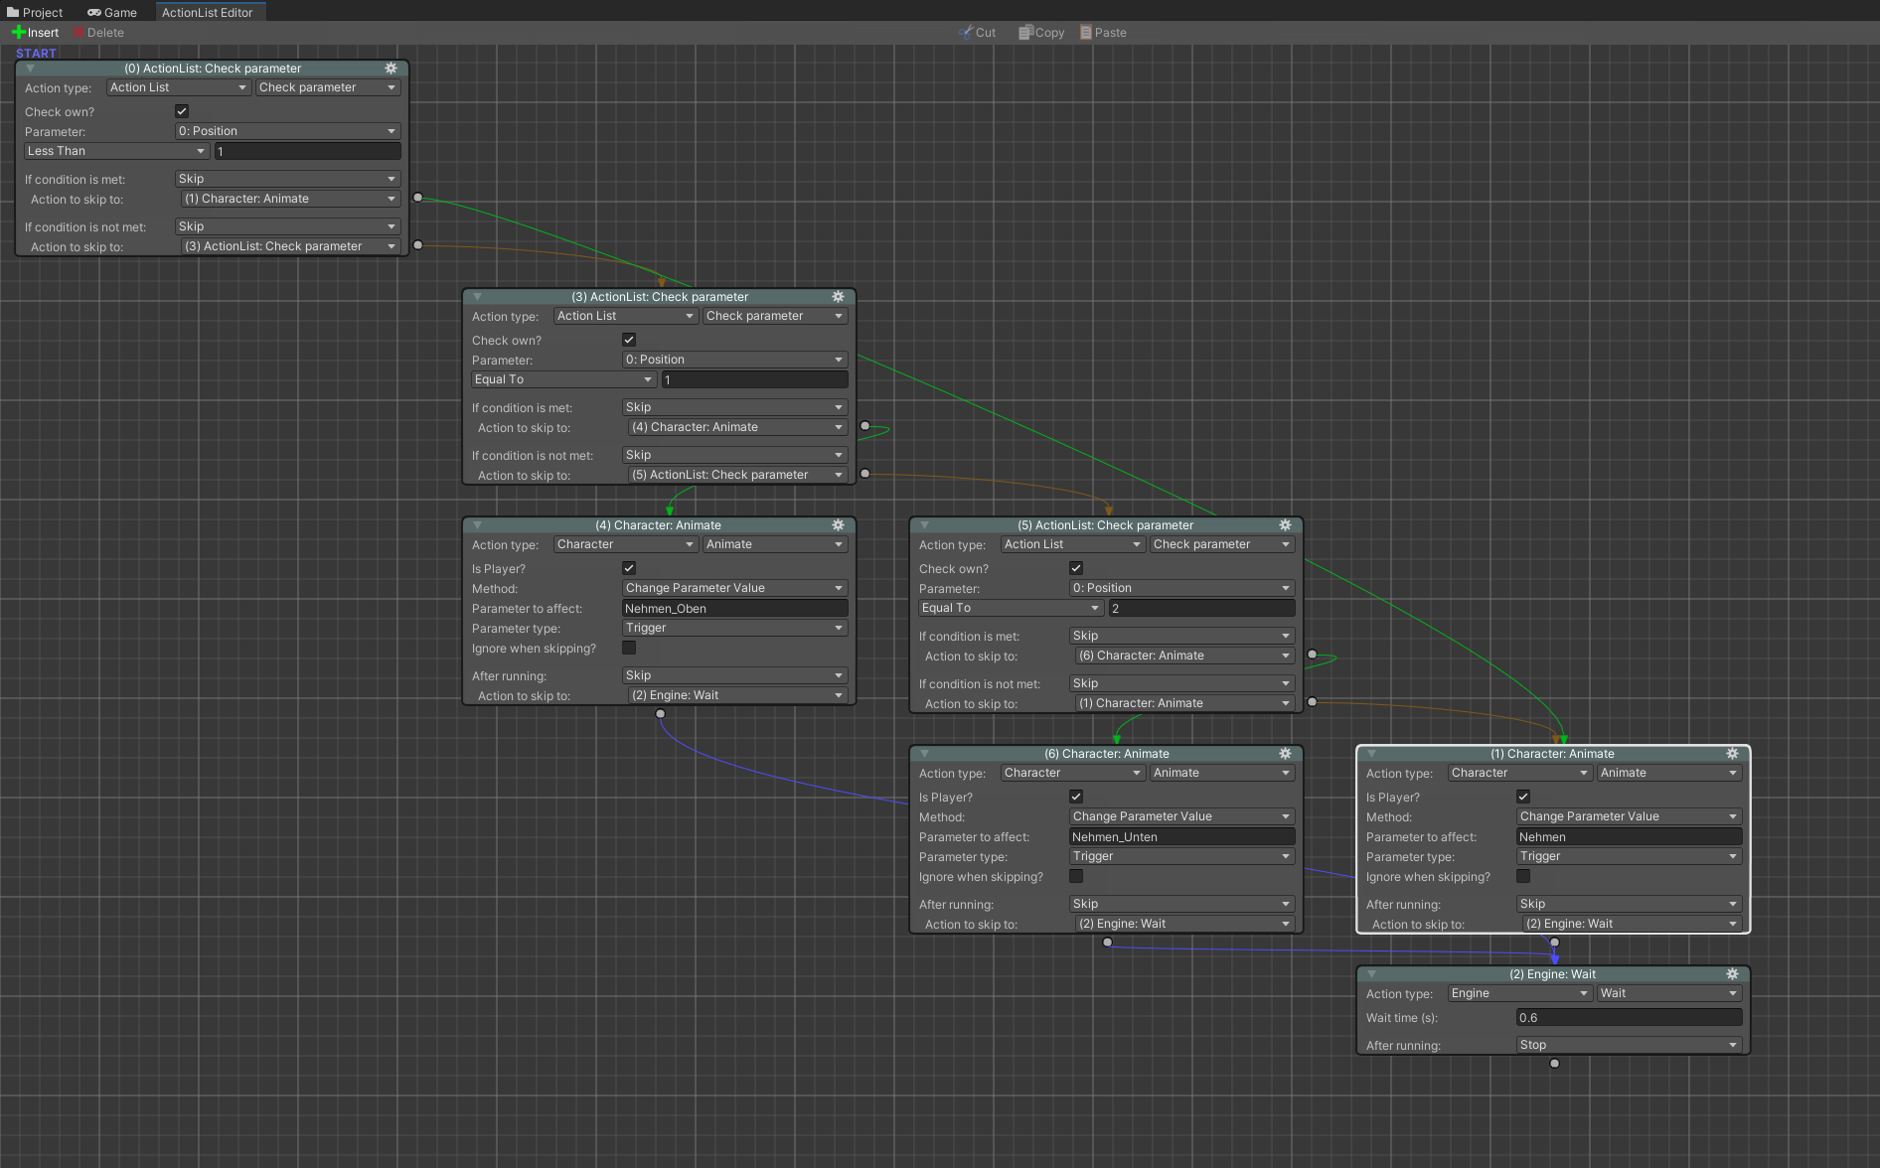The width and height of the screenshot is (1880, 1168).
Task: Click the Copy icon in toolbar
Action: [x=1025, y=33]
